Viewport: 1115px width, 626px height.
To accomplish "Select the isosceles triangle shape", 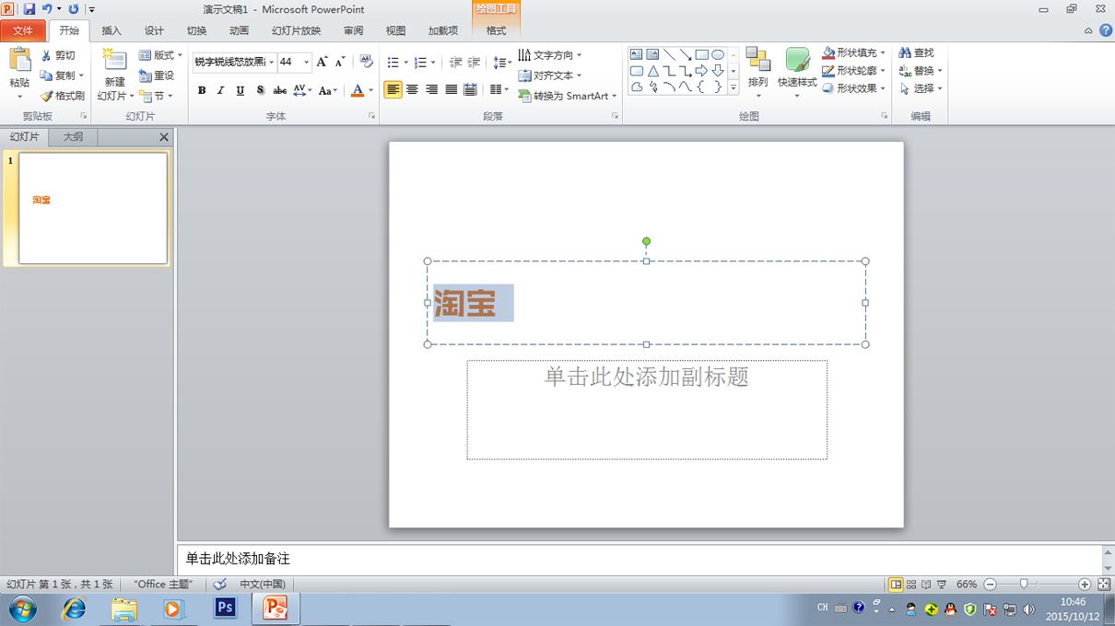I will coord(652,71).
